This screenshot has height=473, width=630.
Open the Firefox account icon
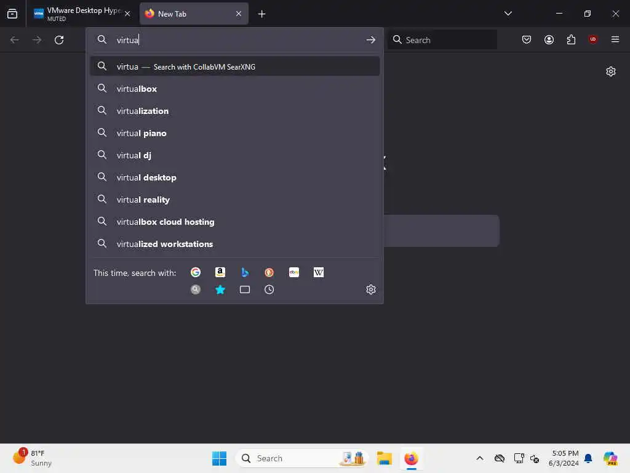click(x=549, y=39)
